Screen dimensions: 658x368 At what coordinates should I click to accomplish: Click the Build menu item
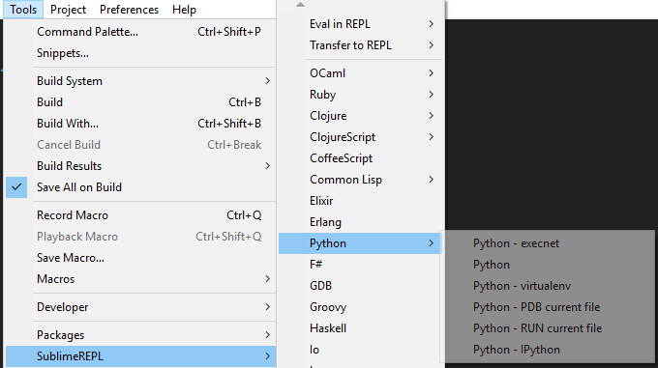140,102
